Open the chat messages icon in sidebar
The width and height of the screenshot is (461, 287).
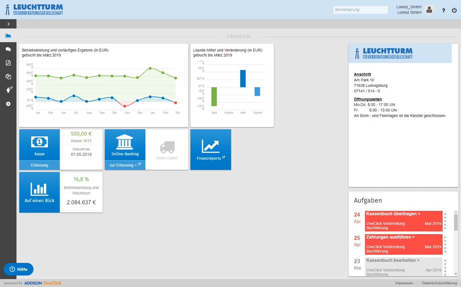click(x=8, y=49)
